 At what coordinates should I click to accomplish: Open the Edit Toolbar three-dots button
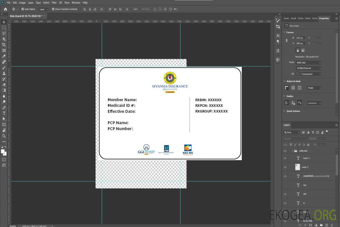click(4, 142)
